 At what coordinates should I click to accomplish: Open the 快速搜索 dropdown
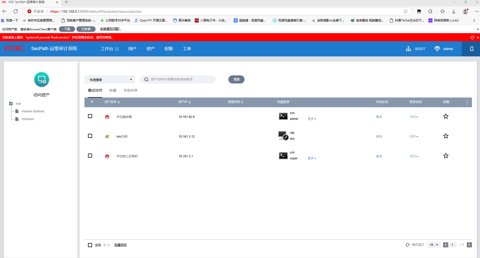pyautogui.click(x=110, y=79)
